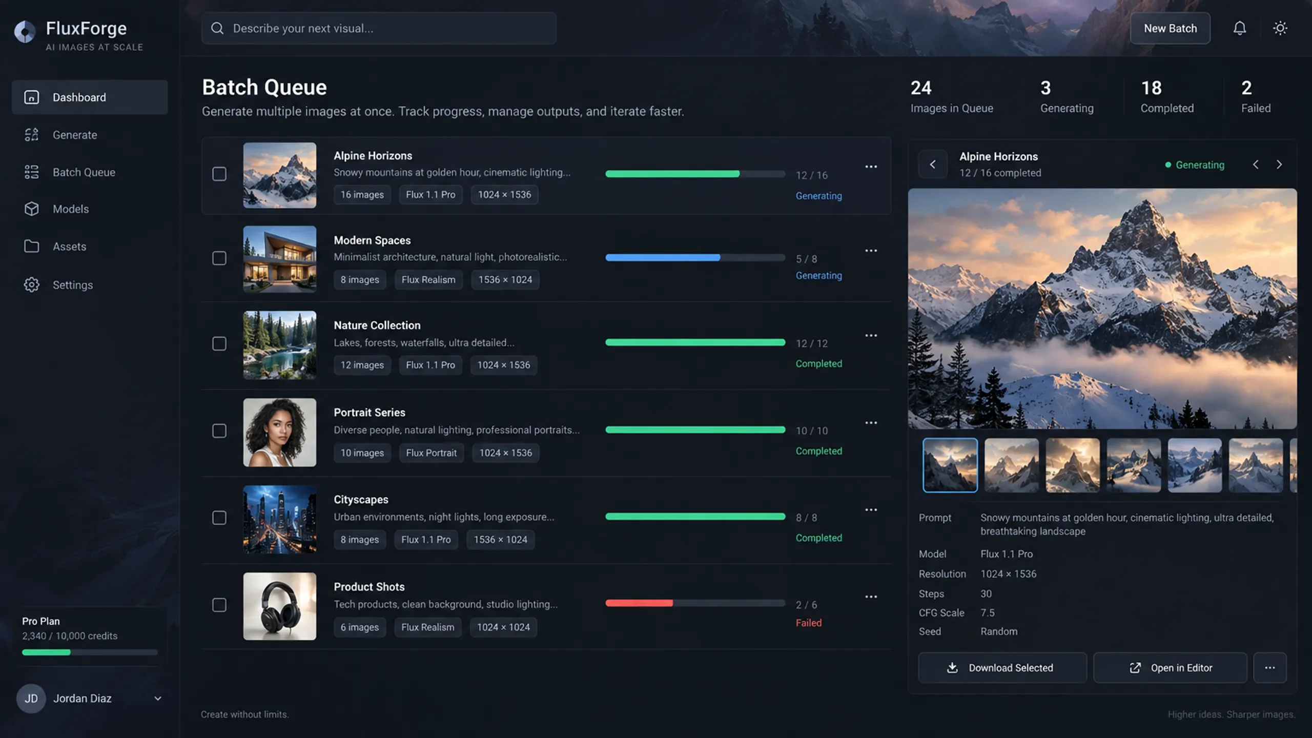Open more options for Alpine Horizons row
1312x738 pixels.
(x=871, y=167)
